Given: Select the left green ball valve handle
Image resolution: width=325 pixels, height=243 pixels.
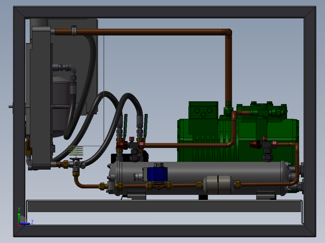Looking at the screenshot, I should point(125,125).
